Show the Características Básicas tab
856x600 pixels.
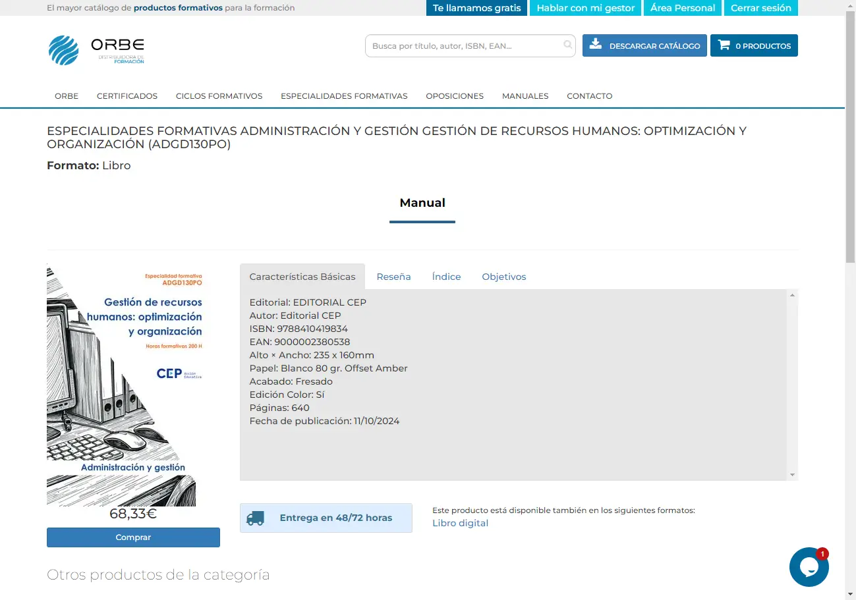pos(302,277)
